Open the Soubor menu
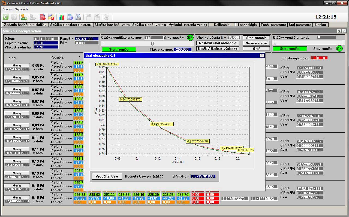 pyautogui.click(x=7, y=9)
